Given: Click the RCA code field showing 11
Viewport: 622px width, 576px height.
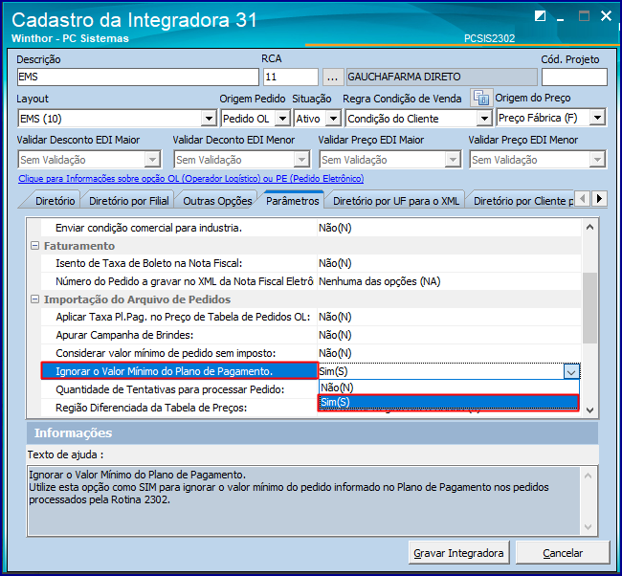Looking at the screenshot, I should pos(291,77).
